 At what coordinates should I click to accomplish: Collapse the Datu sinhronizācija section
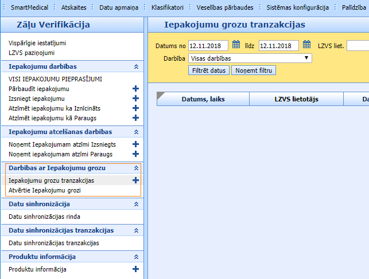tap(136, 204)
